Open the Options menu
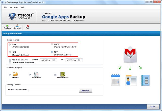Image resolution: width=162 pixels, height=111 pixels. point(14,8)
